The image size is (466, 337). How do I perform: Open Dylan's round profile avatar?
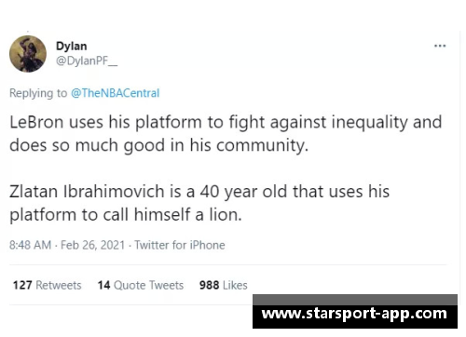(x=28, y=54)
